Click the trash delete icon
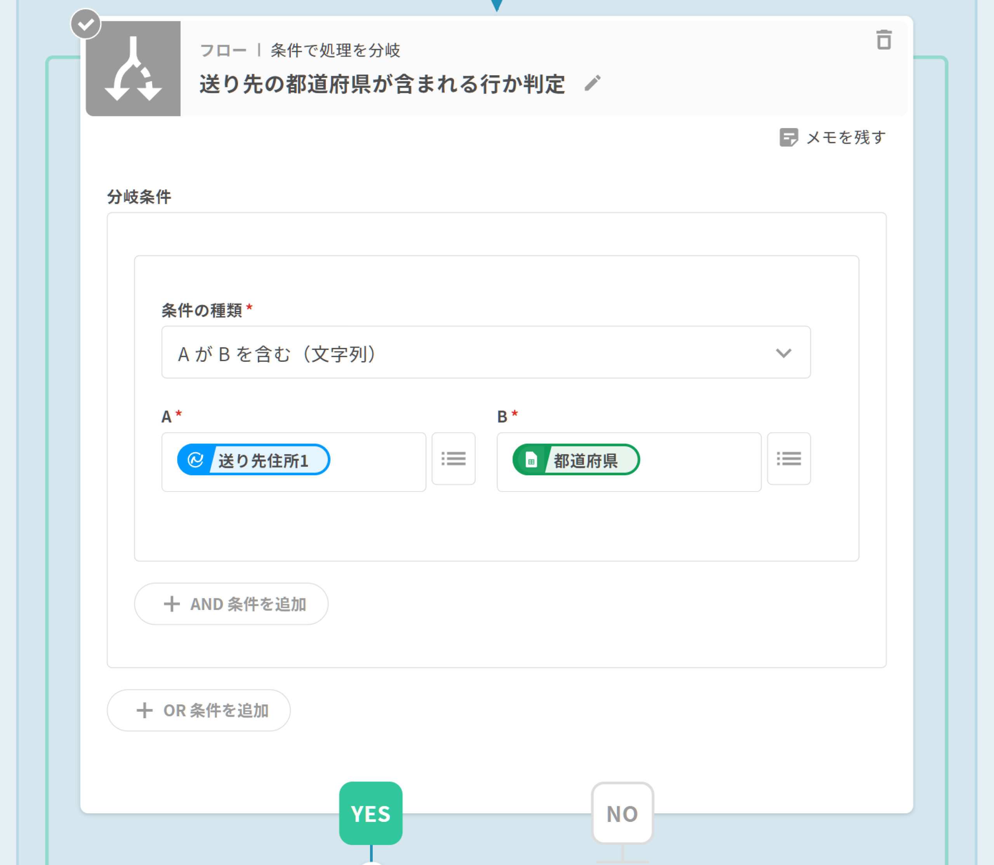 883,40
